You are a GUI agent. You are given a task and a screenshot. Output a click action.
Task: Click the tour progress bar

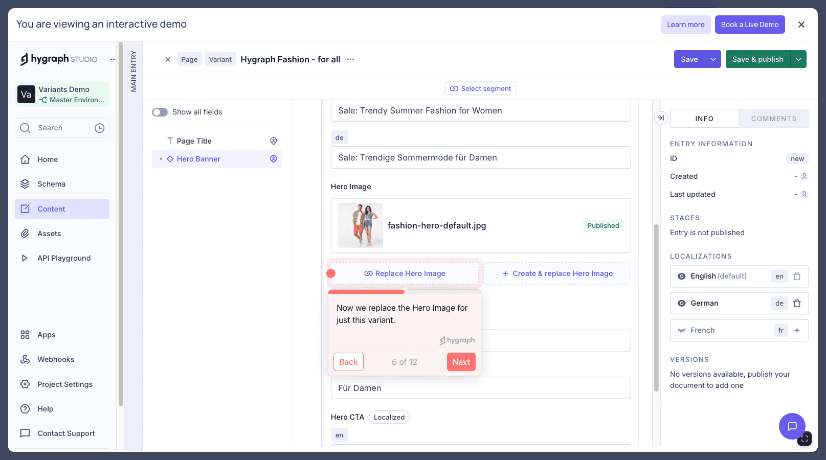point(405,292)
